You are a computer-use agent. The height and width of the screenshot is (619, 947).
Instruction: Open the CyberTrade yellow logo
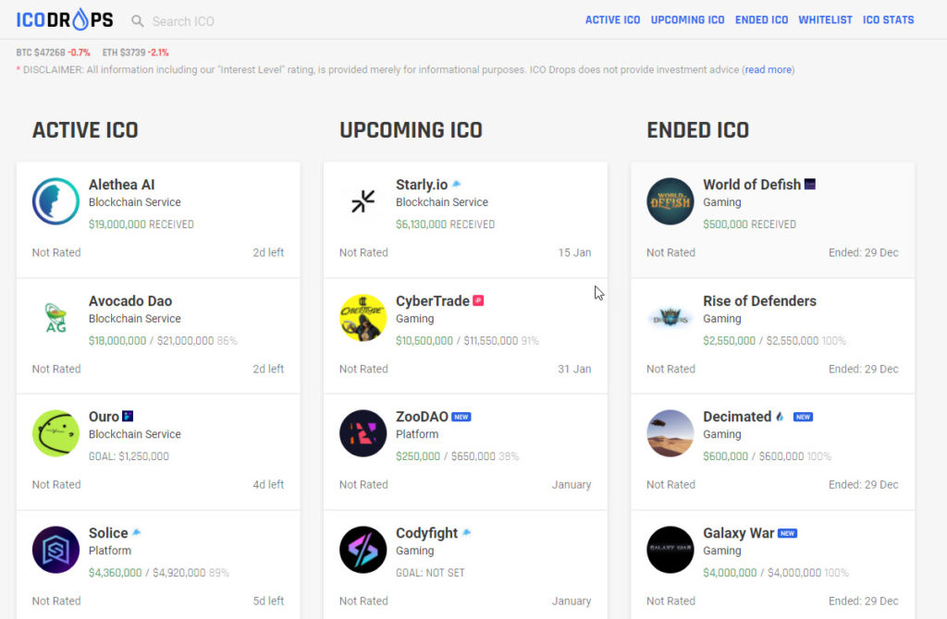point(363,318)
